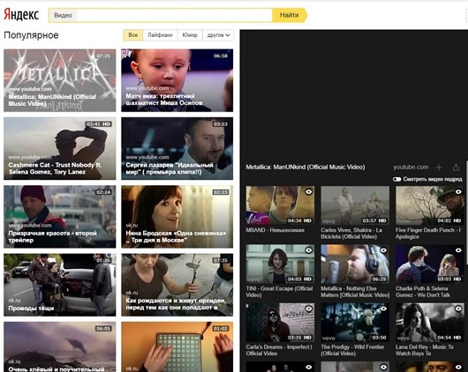The height and width of the screenshot is (372, 468).
Task: Click 'MBAND - Невыносимая' title text
Action: (x=276, y=230)
